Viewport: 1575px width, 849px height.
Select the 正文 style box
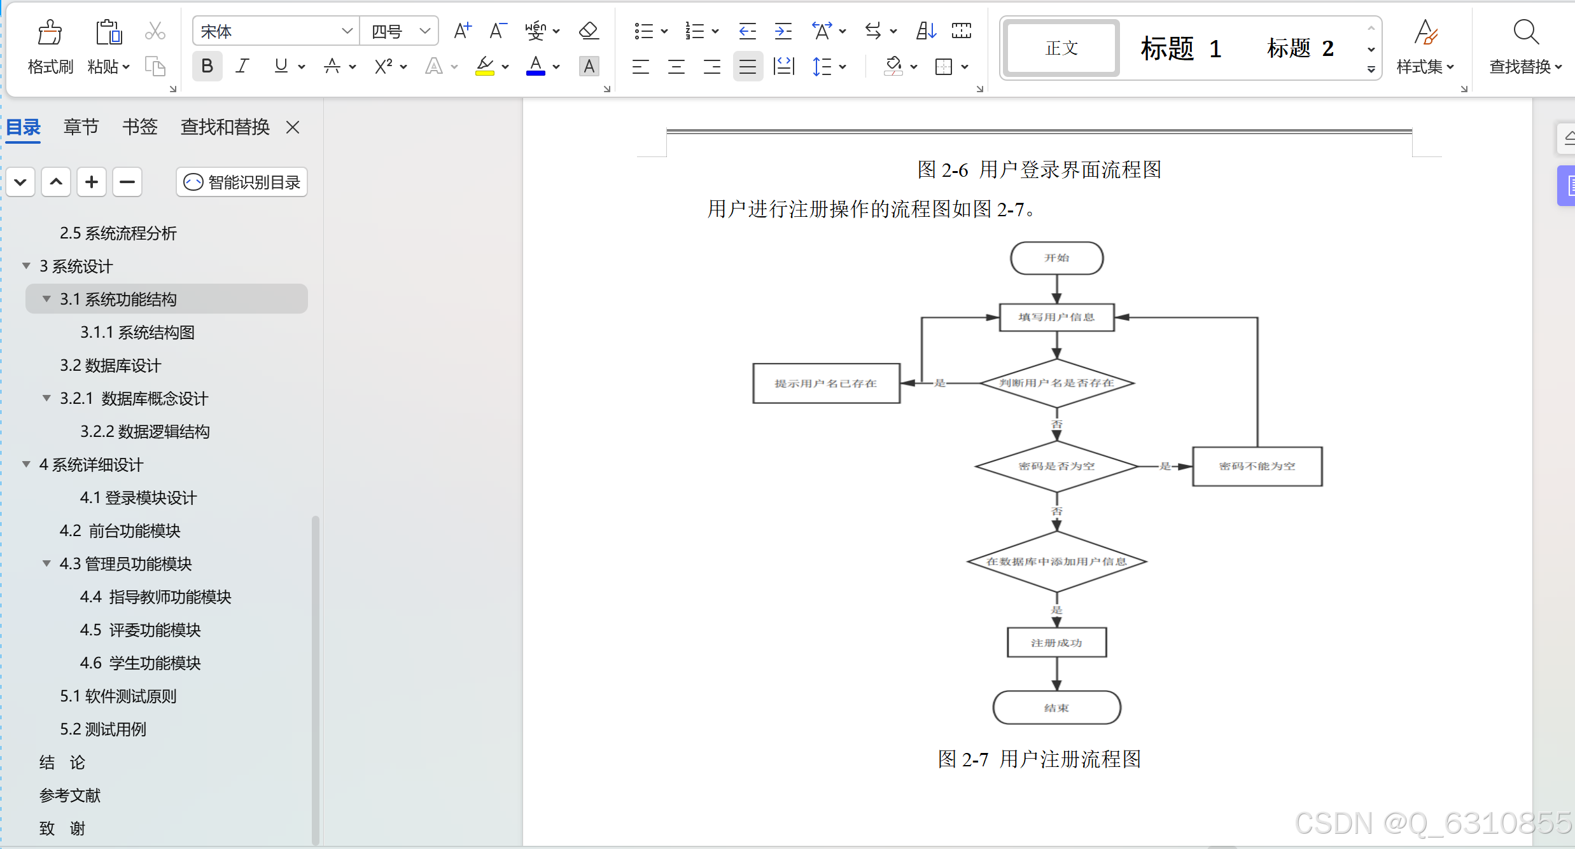[1061, 48]
